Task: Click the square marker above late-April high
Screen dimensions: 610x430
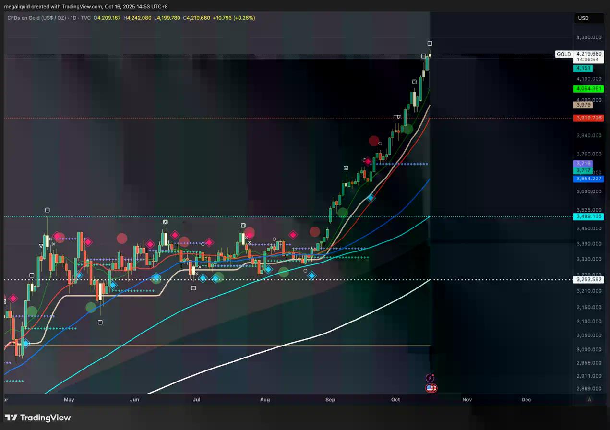Action: pyautogui.click(x=48, y=210)
